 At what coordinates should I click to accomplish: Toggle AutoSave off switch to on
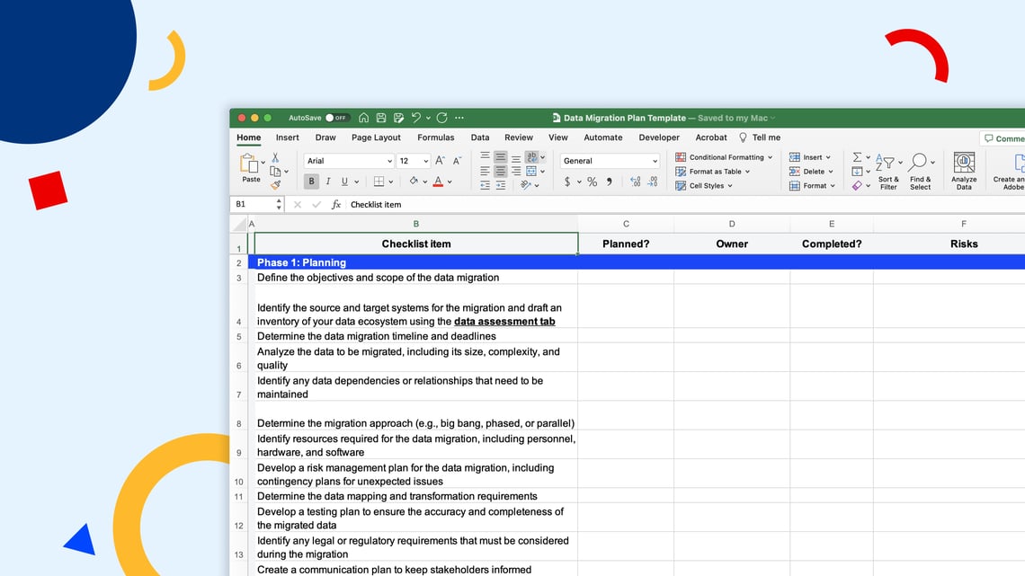pyautogui.click(x=336, y=118)
